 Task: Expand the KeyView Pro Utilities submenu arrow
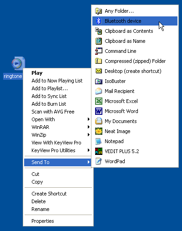pos(89,150)
